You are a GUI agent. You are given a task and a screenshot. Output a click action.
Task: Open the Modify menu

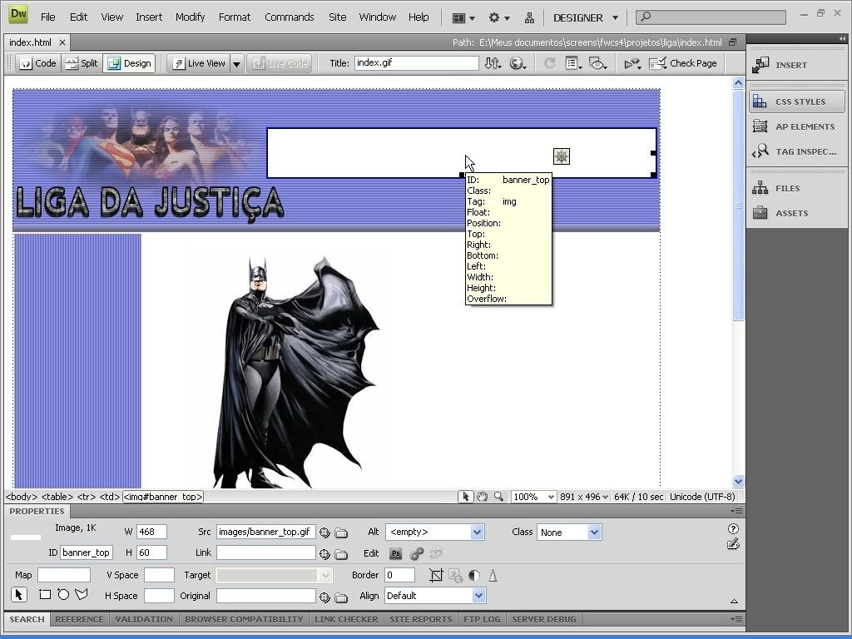[191, 17]
